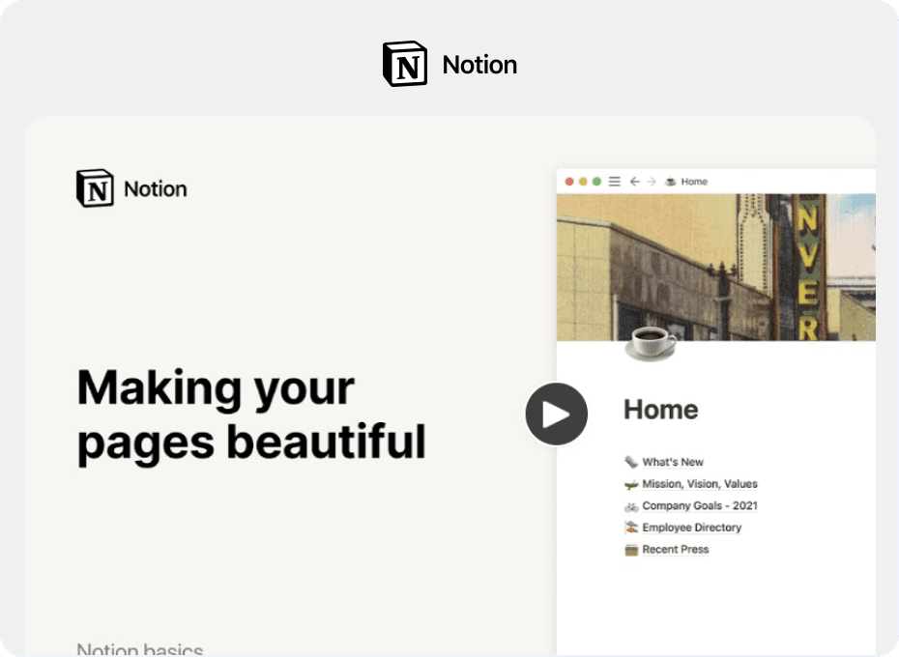Click the green maximize dot in mock window
Viewport: 899px width, 657px height.
tap(596, 182)
